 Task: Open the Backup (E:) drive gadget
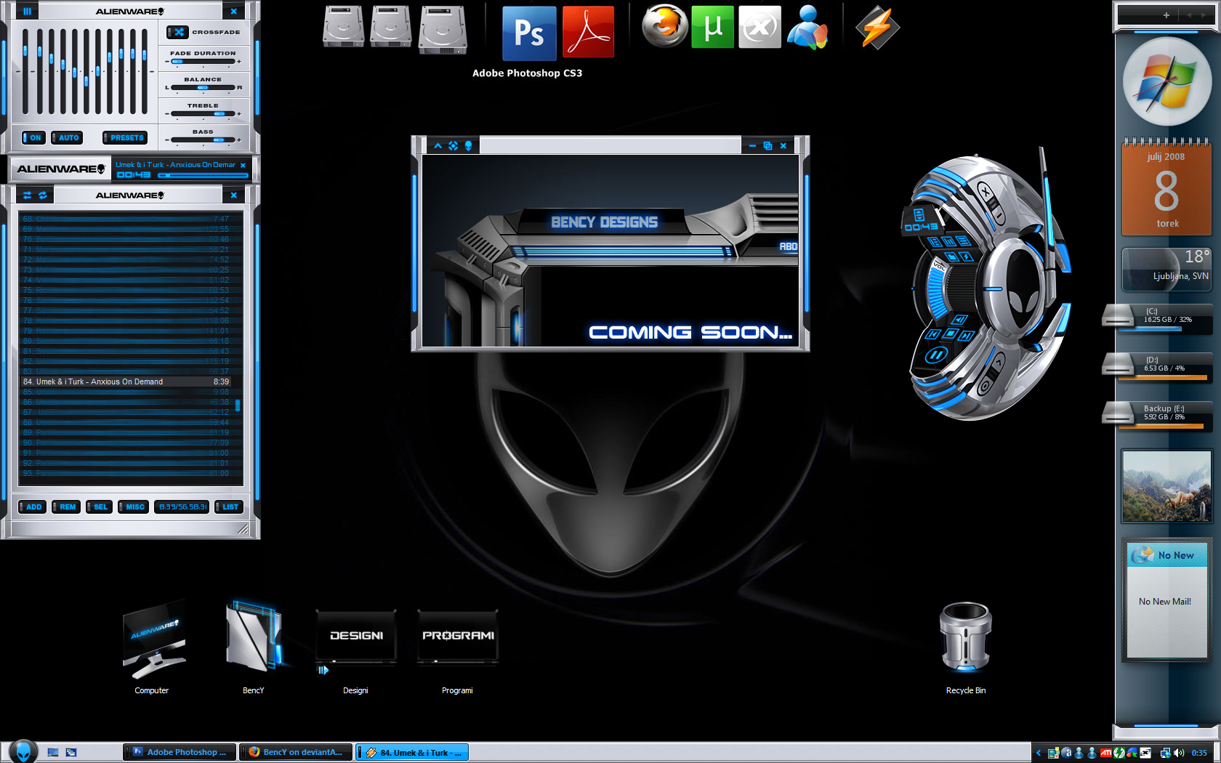click(1157, 415)
